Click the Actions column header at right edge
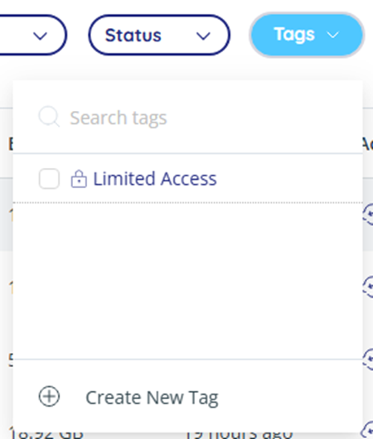Image resolution: width=373 pixels, height=439 pixels. [x=368, y=144]
